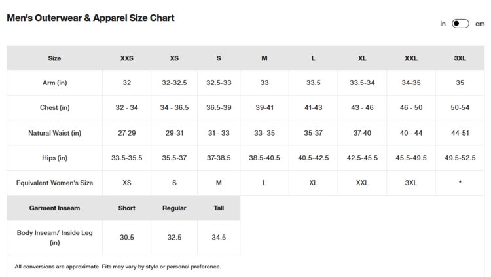Select the "Short" inseam column header
The width and height of the screenshot is (491, 277).
tap(127, 208)
